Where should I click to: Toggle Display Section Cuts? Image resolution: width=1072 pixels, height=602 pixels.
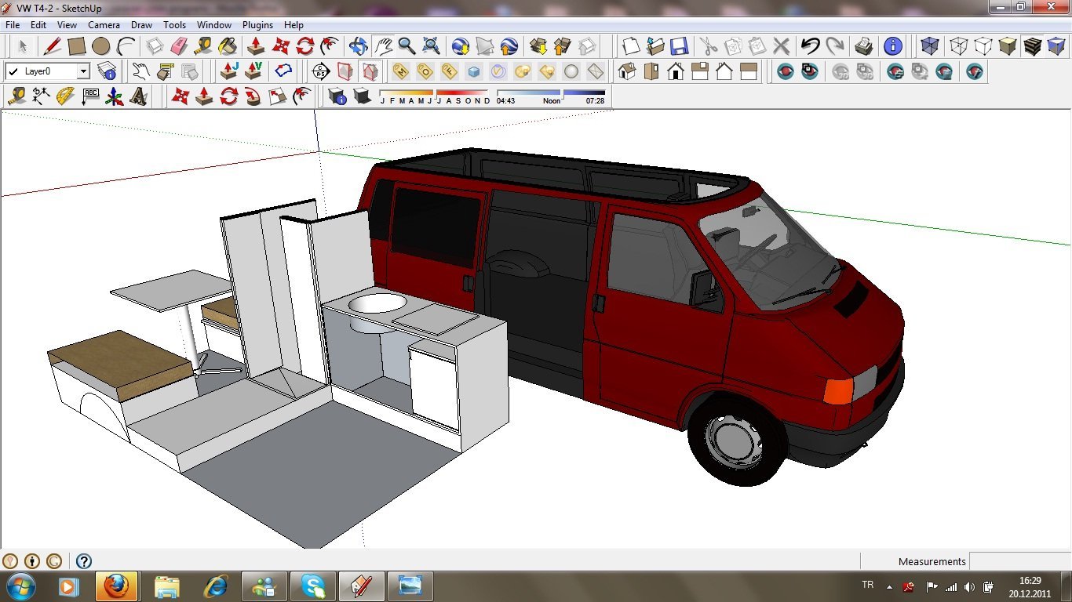coord(370,72)
